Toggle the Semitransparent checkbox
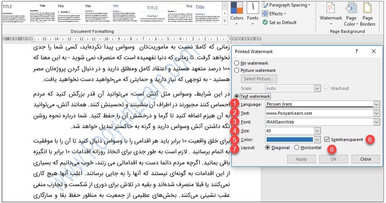The height and width of the screenshot is (203, 386). coord(327,140)
